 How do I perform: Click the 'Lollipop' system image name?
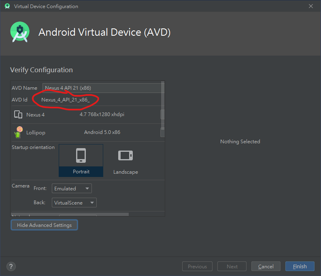pos(36,133)
